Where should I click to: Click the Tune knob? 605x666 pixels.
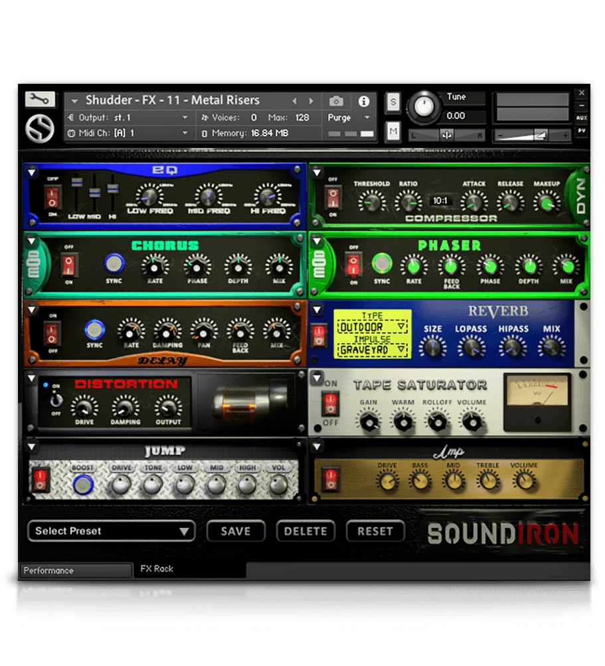[x=424, y=106]
